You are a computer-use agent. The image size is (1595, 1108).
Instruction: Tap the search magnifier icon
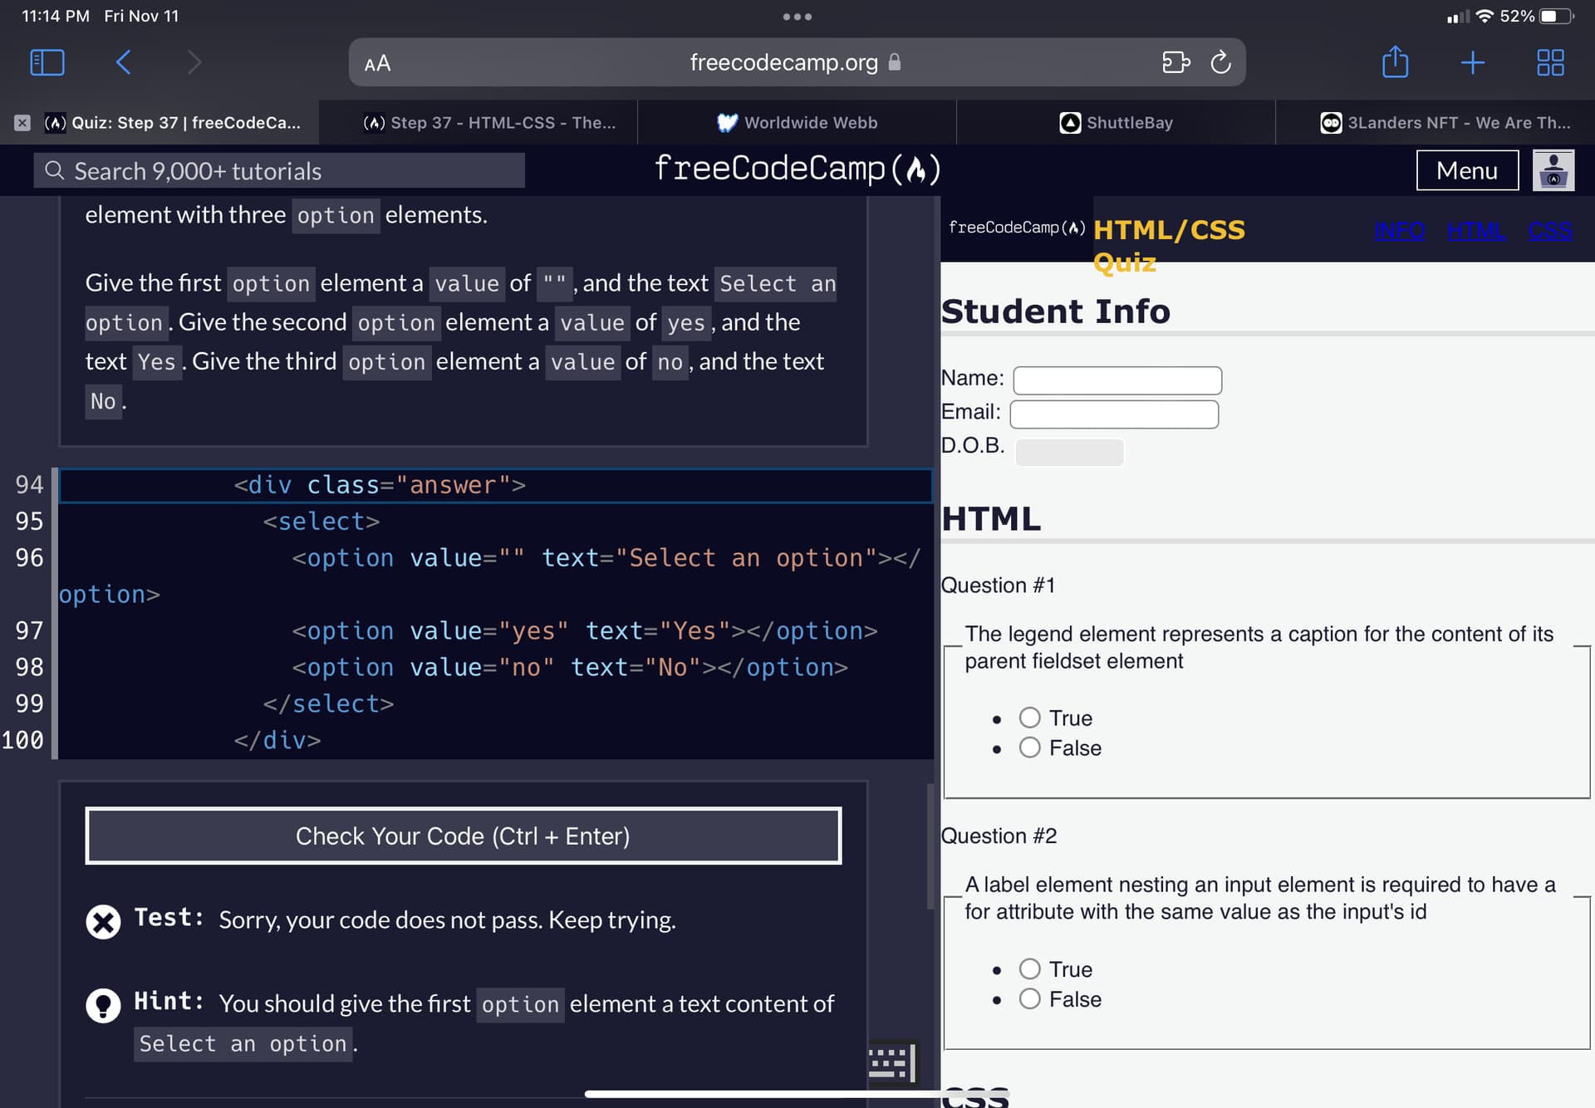(x=55, y=170)
